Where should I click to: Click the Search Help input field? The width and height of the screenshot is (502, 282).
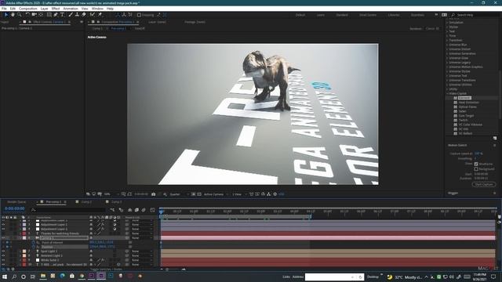click(476, 15)
